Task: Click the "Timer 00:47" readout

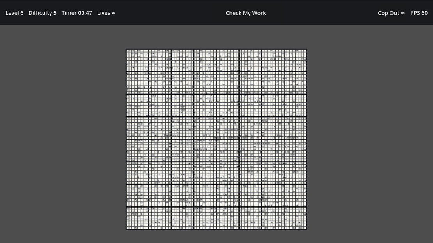Action: (76, 13)
